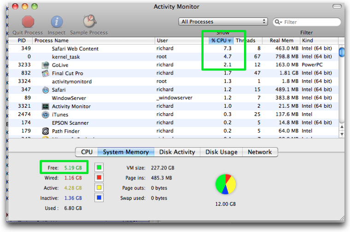The height and width of the screenshot is (232, 350).
Task: Click the green Free memory swatch
Action: 99,168
